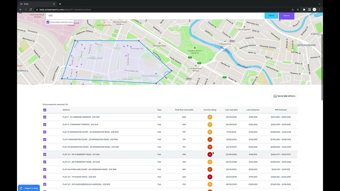Image resolution: width=340 pixels, height=191 pixels.
Task: Open a new browser tab with plus icon
Action: (60, 4)
